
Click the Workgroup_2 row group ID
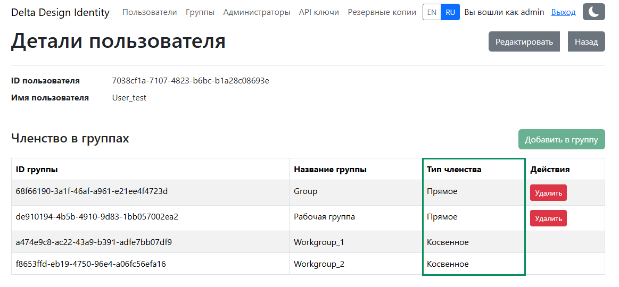(x=91, y=264)
